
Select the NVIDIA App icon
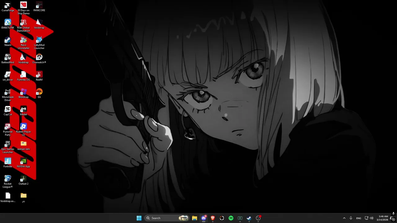pyautogui.click(x=24, y=163)
